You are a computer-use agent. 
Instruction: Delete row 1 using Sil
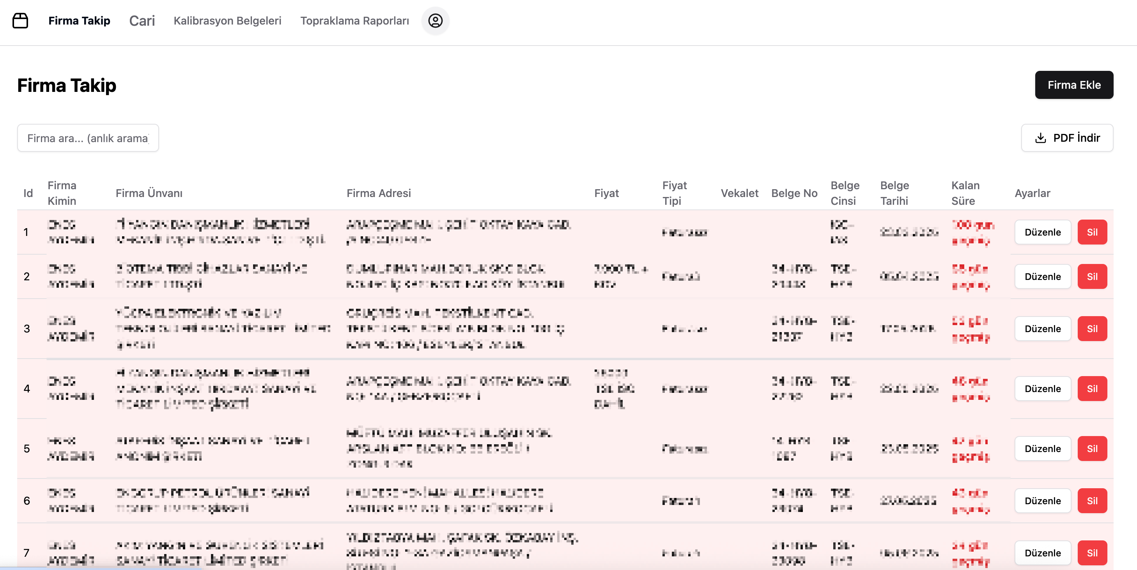[1093, 232]
